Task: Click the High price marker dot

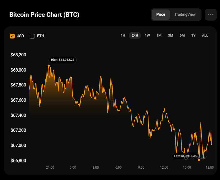Action: [x=49, y=66]
